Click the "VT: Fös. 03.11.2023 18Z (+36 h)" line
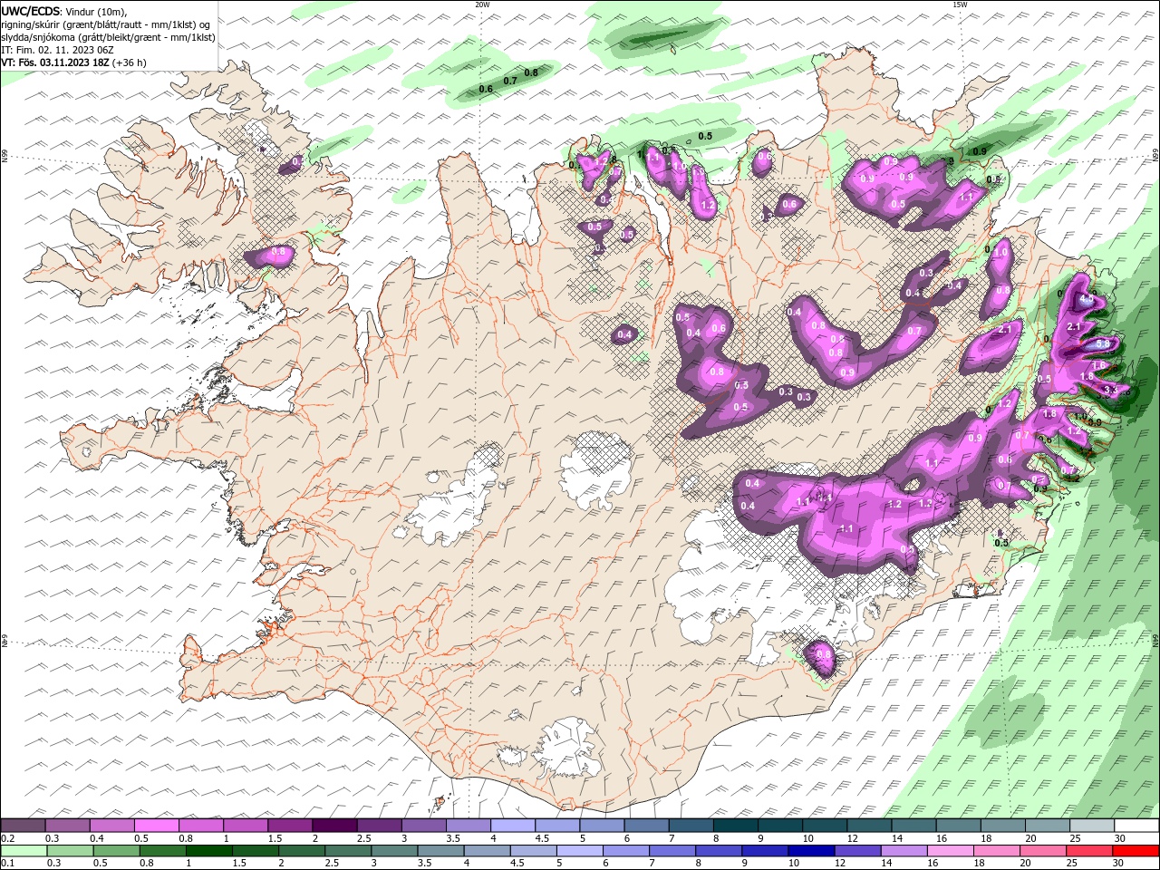Image resolution: width=1160 pixels, height=870 pixels. (x=73, y=63)
